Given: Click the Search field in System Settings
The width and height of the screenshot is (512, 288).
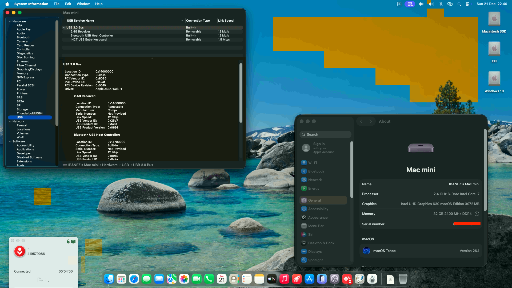Looking at the screenshot, I should click(325, 135).
